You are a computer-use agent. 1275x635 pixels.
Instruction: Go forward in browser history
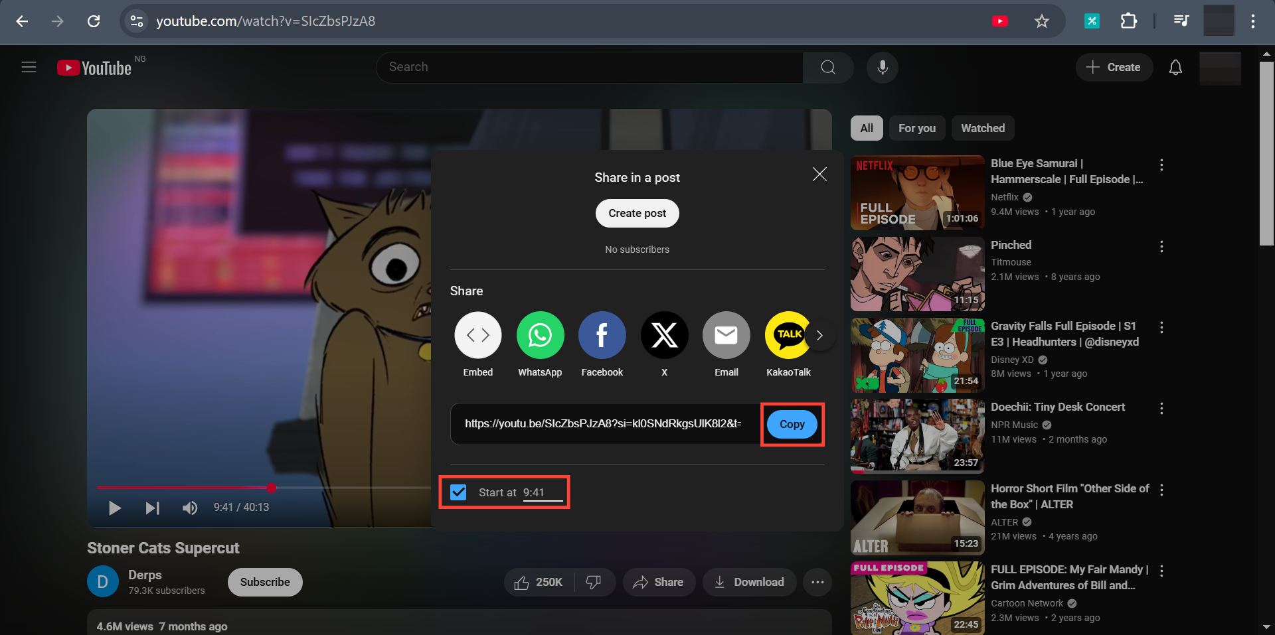[x=58, y=21]
